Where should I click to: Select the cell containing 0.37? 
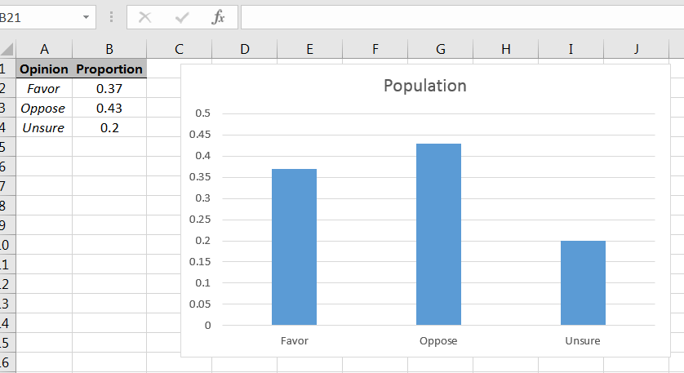[109, 88]
